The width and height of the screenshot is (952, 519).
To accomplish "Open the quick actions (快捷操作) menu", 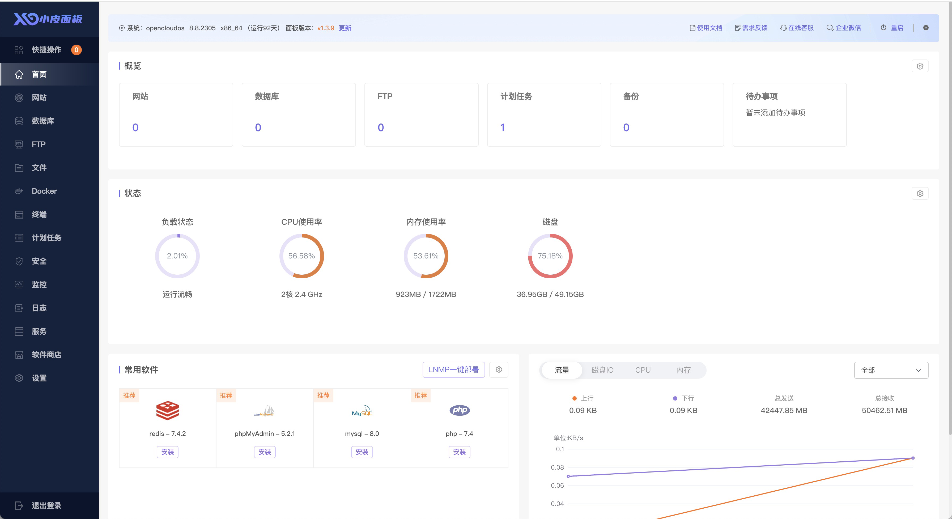I will (46, 50).
